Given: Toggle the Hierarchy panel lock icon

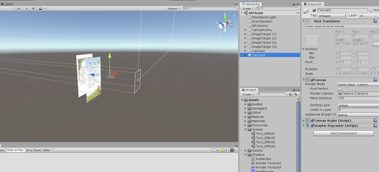Looking at the screenshot, I should tap(294, 4).
